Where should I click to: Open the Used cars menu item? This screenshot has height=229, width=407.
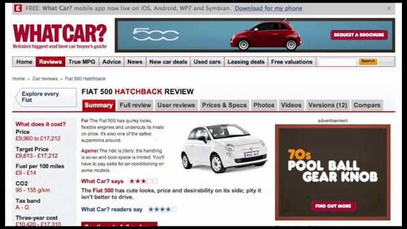tap(207, 62)
